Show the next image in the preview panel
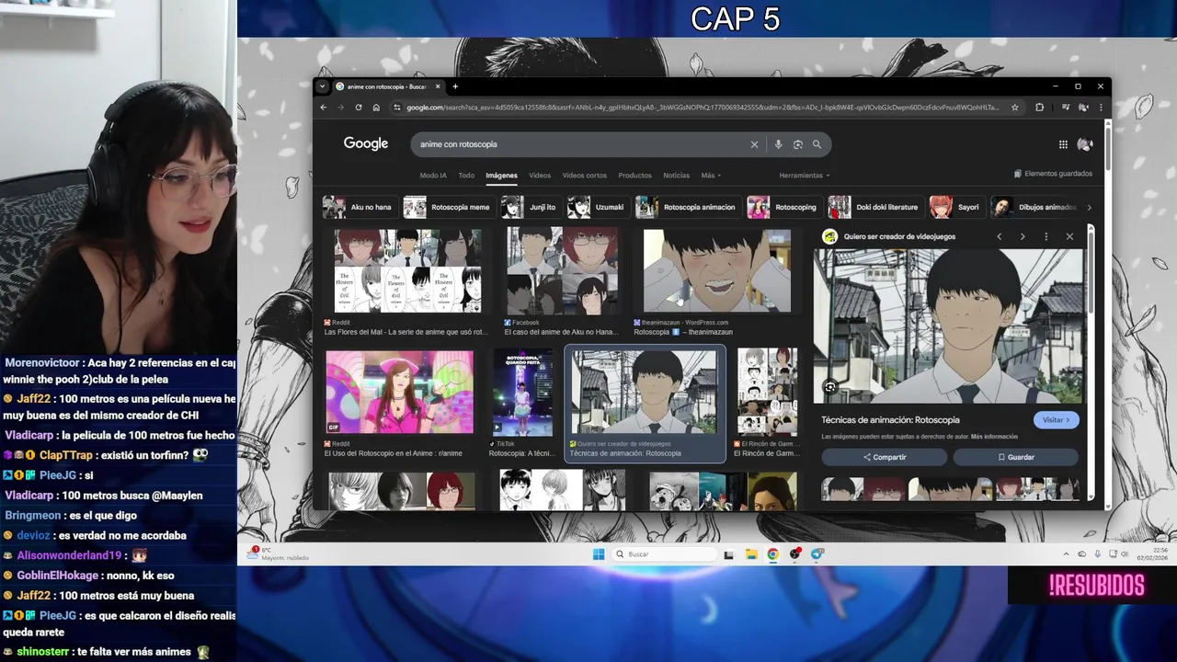The image size is (1177, 662). (1023, 236)
